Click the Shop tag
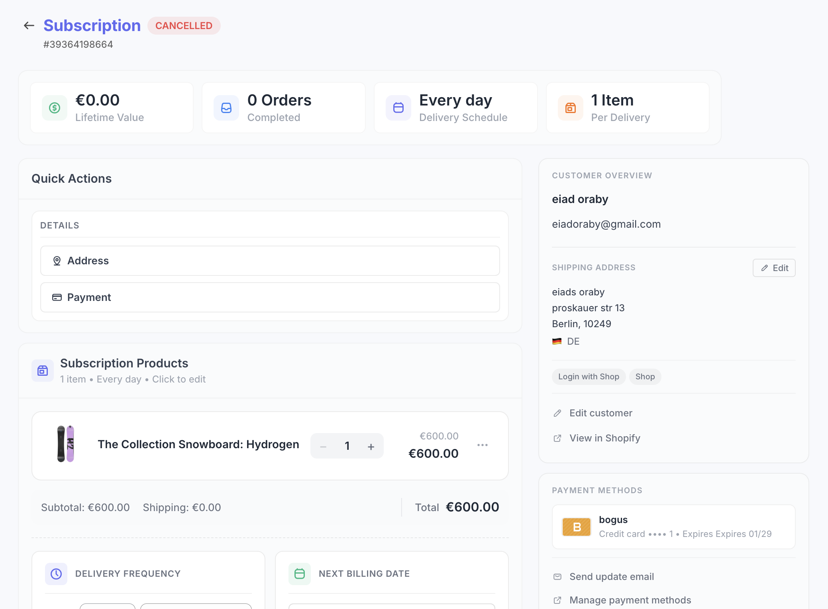Image resolution: width=828 pixels, height=609 pixels. (x=645, y=377)
